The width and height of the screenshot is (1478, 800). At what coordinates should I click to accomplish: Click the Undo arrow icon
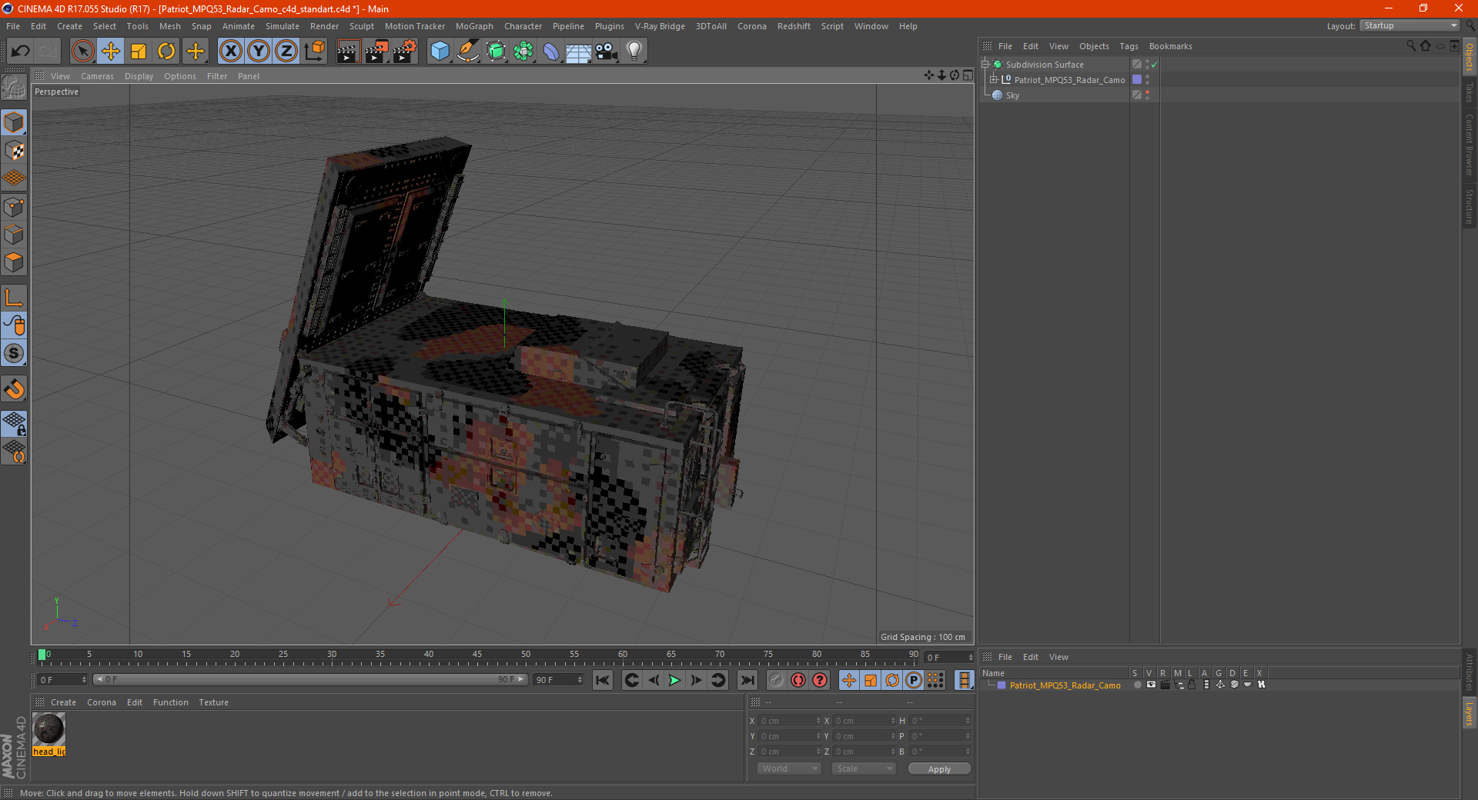tap(21, 52)
